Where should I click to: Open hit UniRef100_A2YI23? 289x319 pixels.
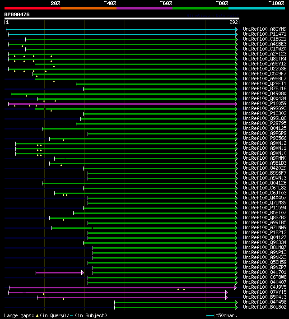click(x=265, y=54)
